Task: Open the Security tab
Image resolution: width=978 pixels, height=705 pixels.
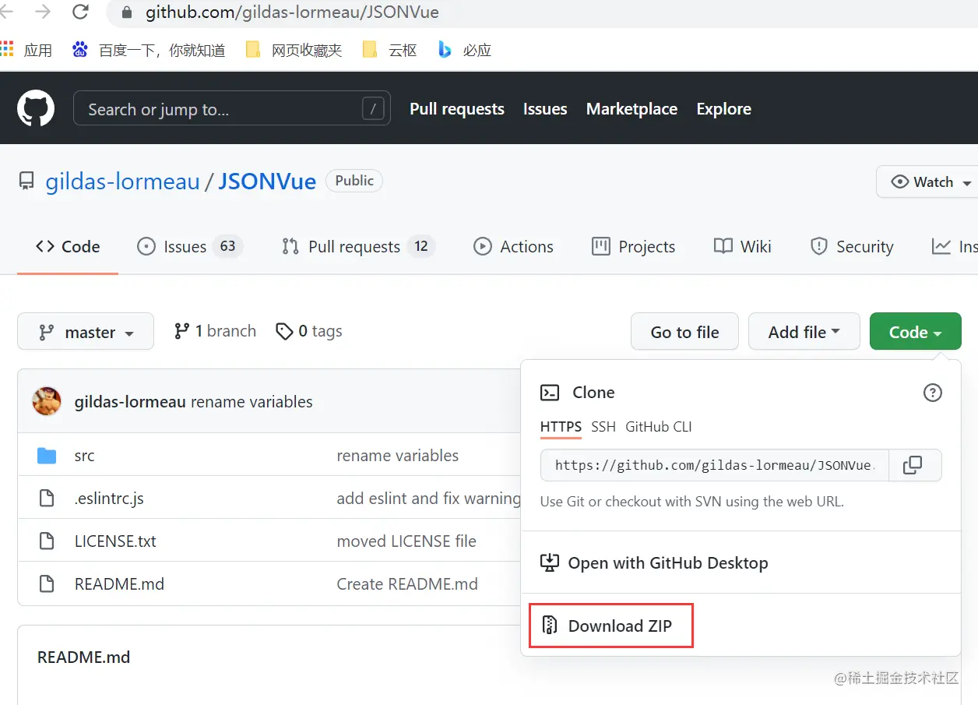Action: (x=852, y=247)
